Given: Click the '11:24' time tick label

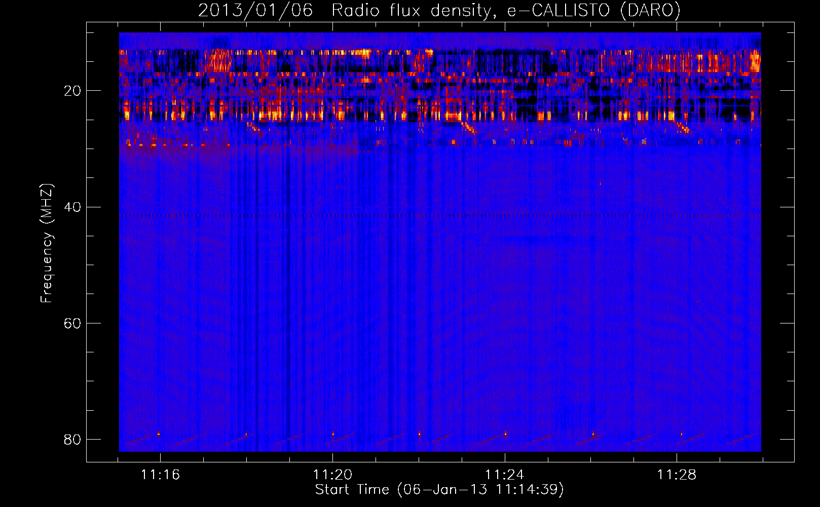Looking at the screenshot, I should pyautogui.click(x=505, y=475).
